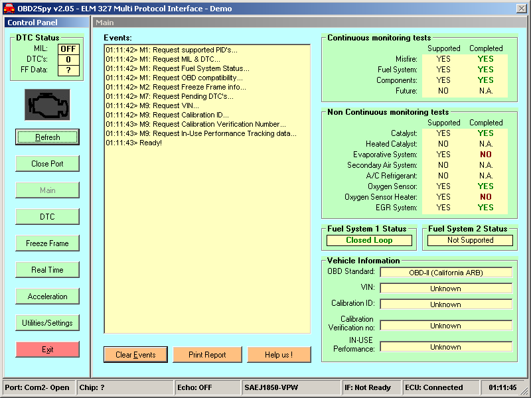Select the Request Freeze Frame info event line
The width and height of the screenshot is (531, 398).
click(176, 87)
